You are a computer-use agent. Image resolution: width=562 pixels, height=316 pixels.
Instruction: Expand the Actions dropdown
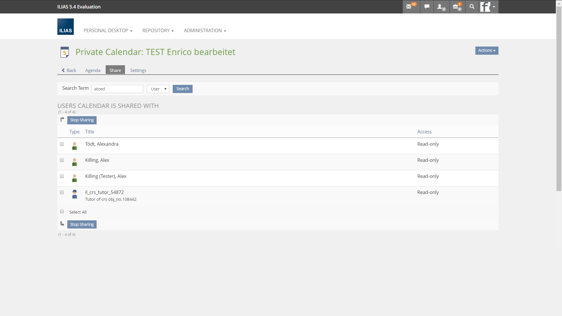486,51
